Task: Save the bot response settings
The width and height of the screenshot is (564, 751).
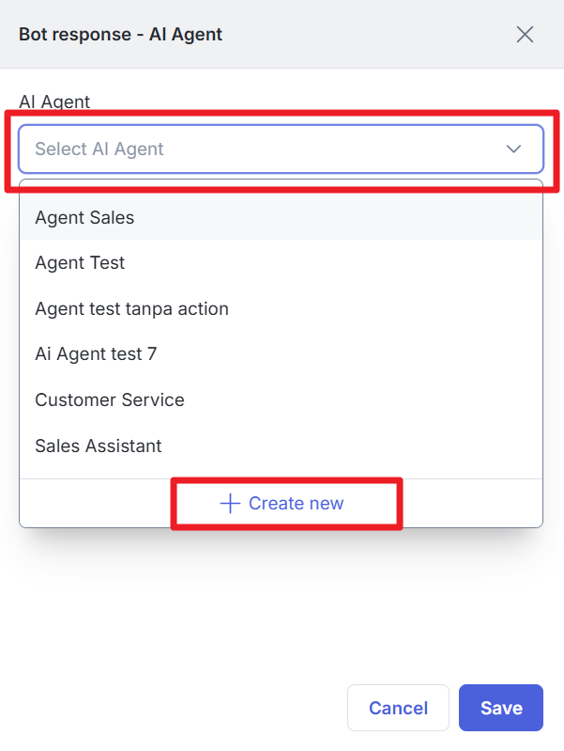Action: tap(501, 708)
